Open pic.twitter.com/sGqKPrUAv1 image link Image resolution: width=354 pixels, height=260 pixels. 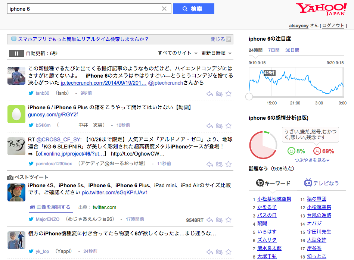(115, 192)
